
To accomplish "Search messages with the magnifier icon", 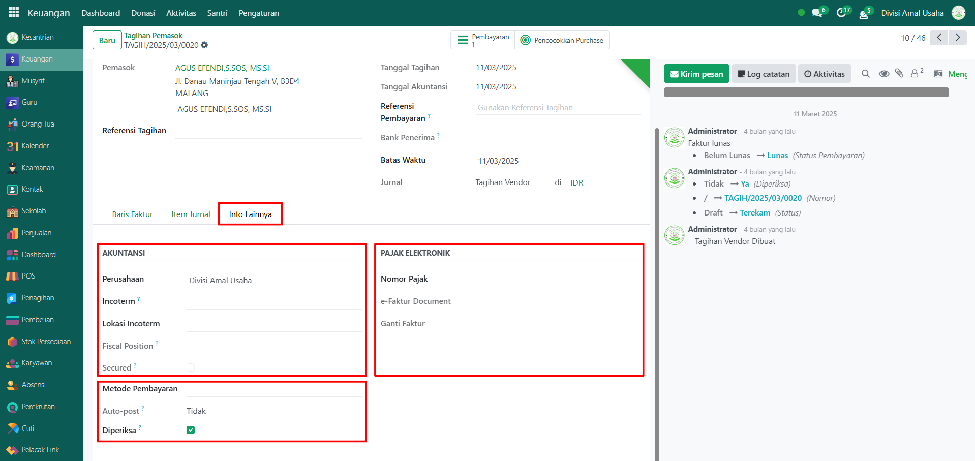I will pyautogui.click(x=866, y=74).
